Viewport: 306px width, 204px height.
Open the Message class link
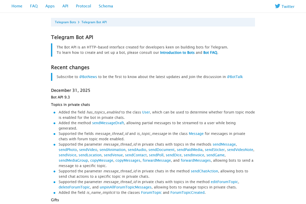pyautogui.click(x=196, y=133)
